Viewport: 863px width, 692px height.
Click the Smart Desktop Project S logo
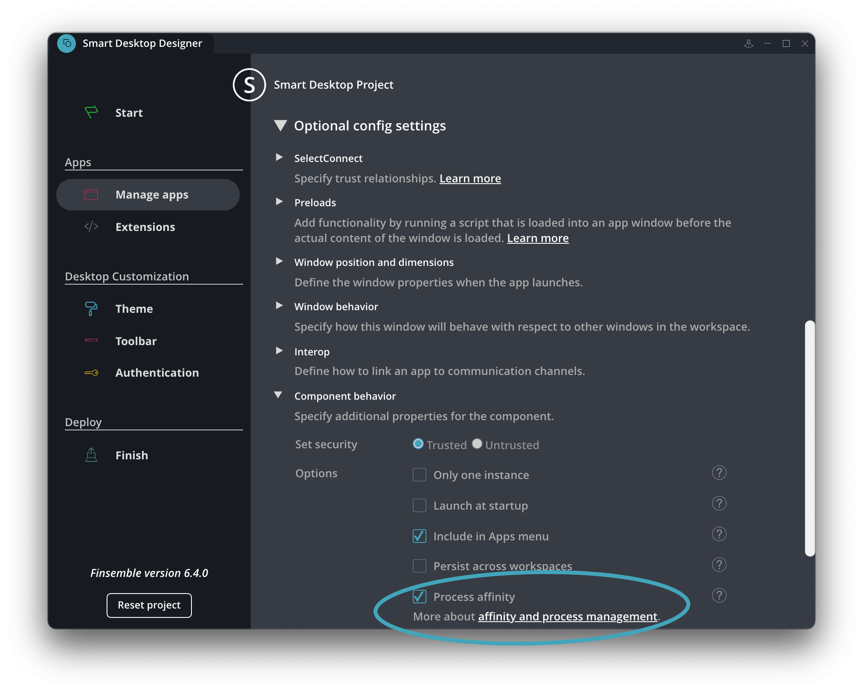249,85
